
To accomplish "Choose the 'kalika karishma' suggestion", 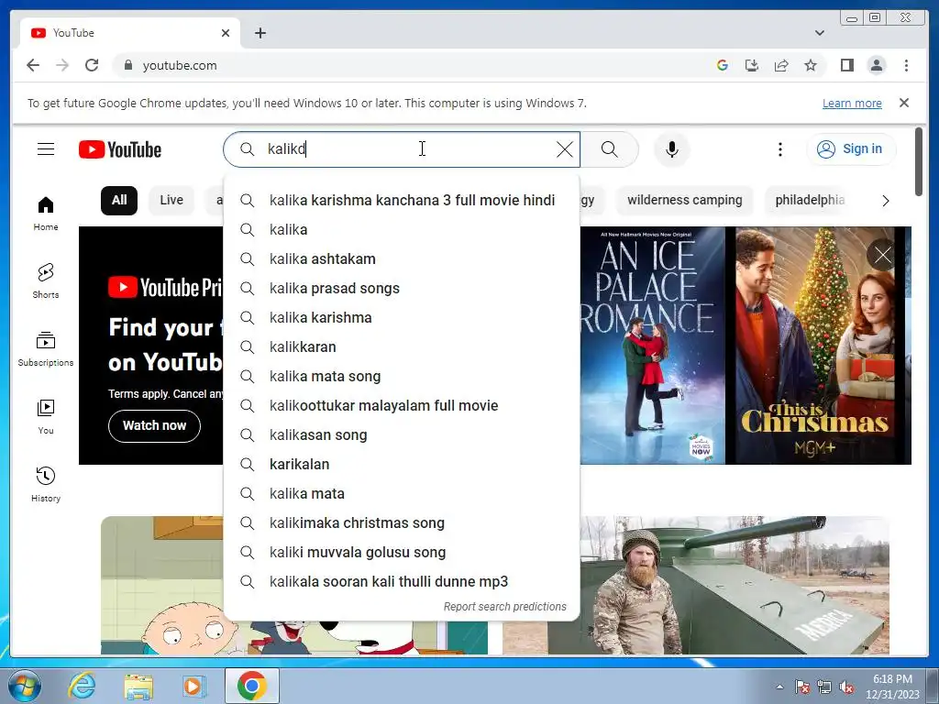I will pos(402,317).
